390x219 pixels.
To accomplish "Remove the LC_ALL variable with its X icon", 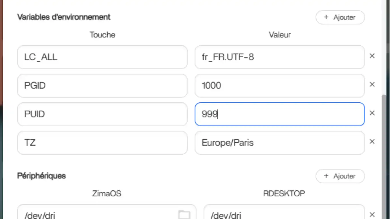I will click(x=372, y=56).
